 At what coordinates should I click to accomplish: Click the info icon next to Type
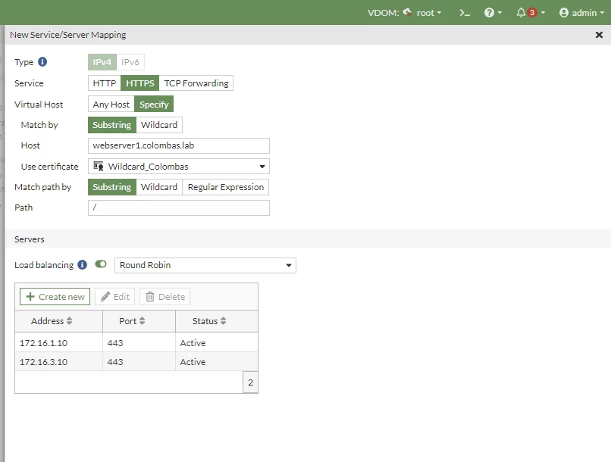42,62
